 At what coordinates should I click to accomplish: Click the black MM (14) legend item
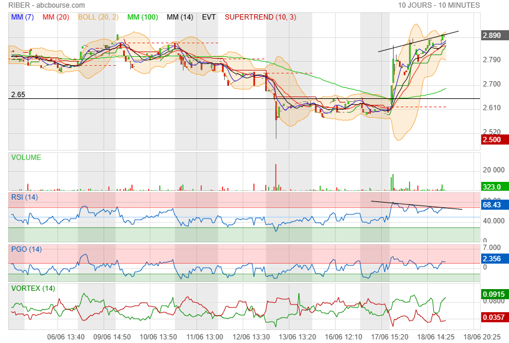(180, 17)
